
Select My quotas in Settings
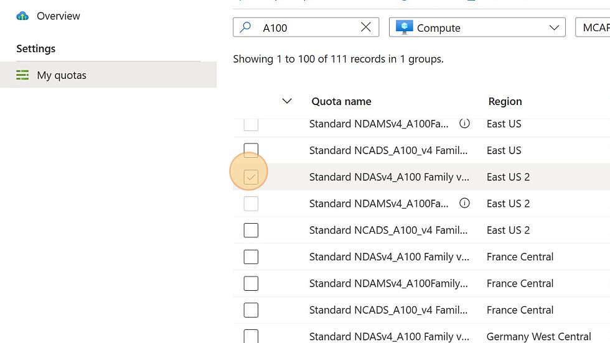pos(108,75)
